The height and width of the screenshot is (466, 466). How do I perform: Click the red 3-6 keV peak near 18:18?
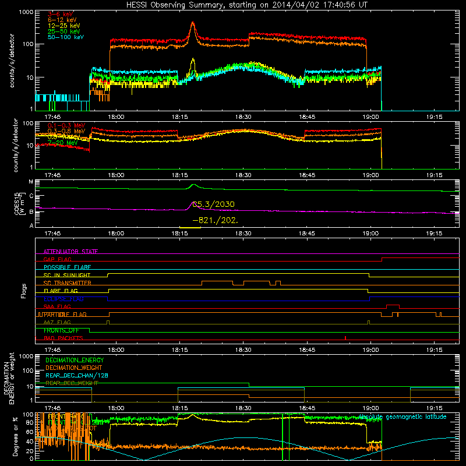click(x=193, y=23)
